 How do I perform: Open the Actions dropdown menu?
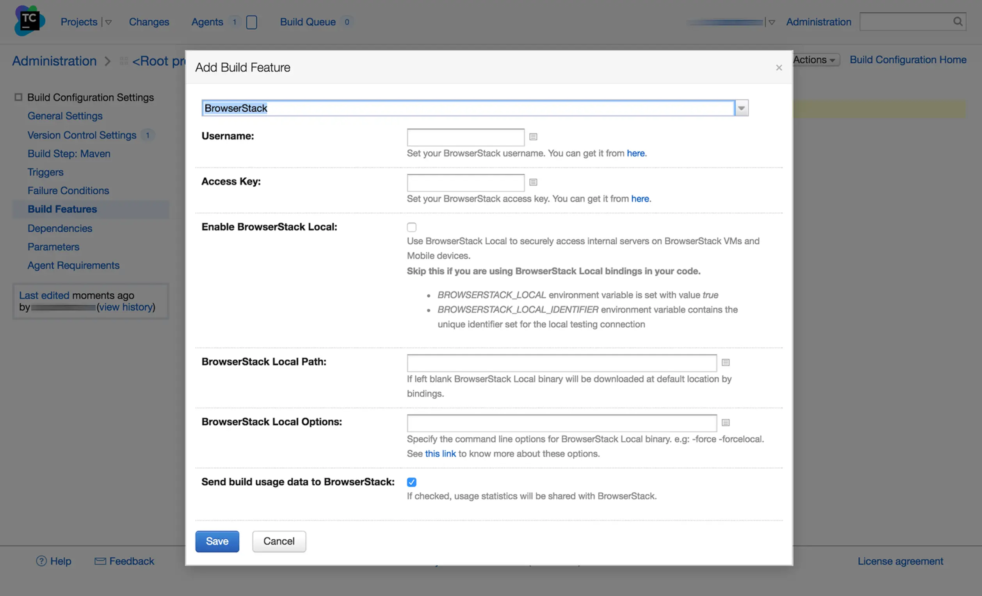point(815,60)
